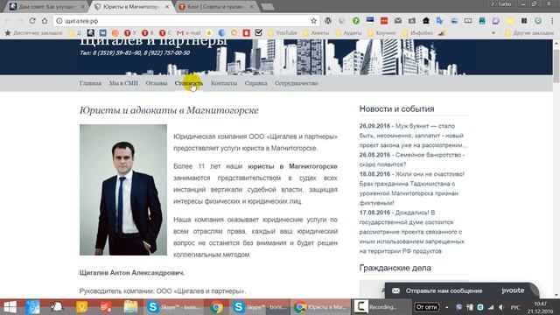Click the green circle extension icon
Image resolution: width=560 pixels, height=315 pixels.
pyautogui.click(x=356, y=21)
